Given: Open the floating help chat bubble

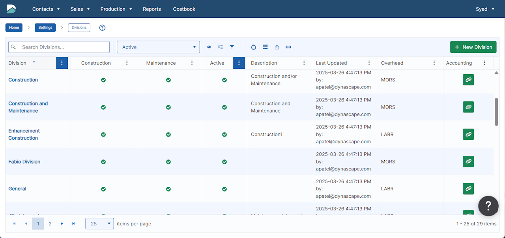Looking at the screenshot, I should coord(488,206).
